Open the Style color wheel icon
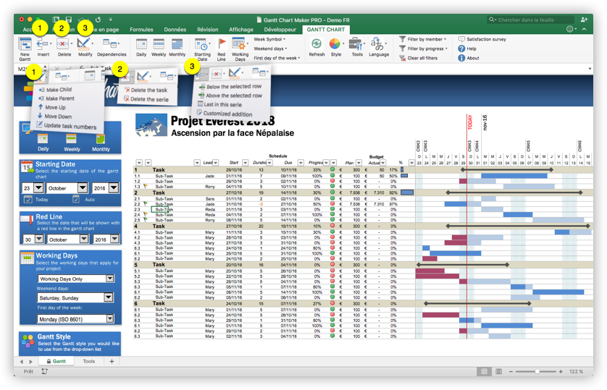Image resolution: width=607 pixels, height=390 pixels. (x=335, y=44)
